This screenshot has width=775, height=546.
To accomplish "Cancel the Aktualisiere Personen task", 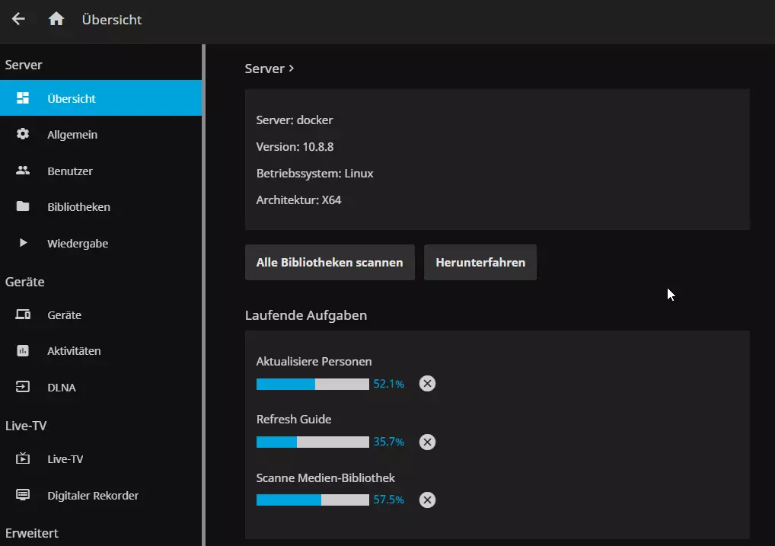I will tap(427, 384).
